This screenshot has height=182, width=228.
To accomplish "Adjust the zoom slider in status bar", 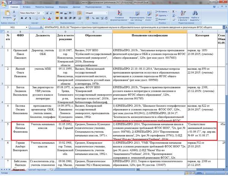I will point(215,173).
